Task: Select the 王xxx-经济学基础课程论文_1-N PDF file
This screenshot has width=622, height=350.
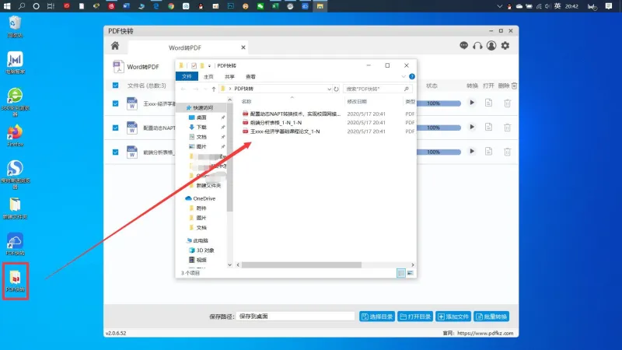Action: tap(281, 131)
